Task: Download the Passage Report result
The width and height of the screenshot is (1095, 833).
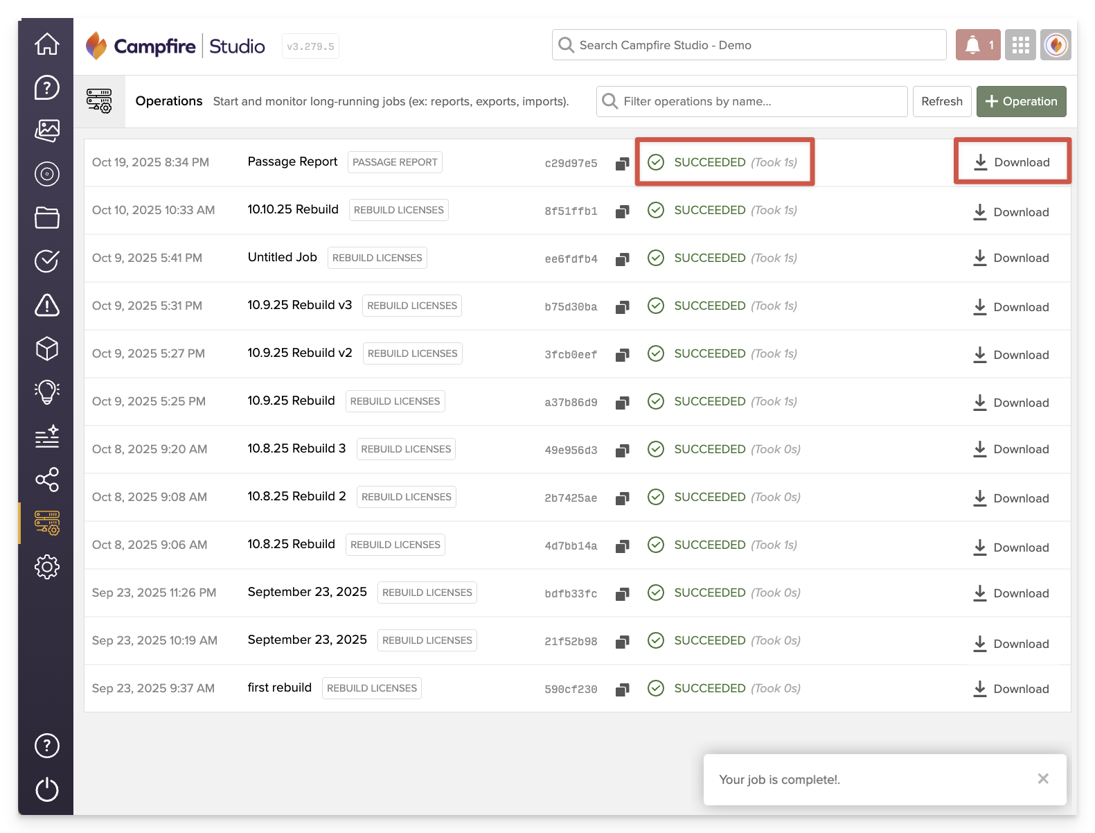Action: [1012, 162]
